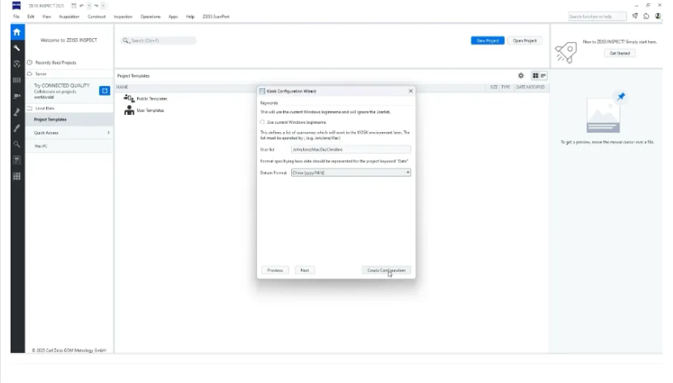Image resolution: width=673 pixels, height=383 pixels.
Task: Open the report page icon in sidebar
Action: pos(17,160)
